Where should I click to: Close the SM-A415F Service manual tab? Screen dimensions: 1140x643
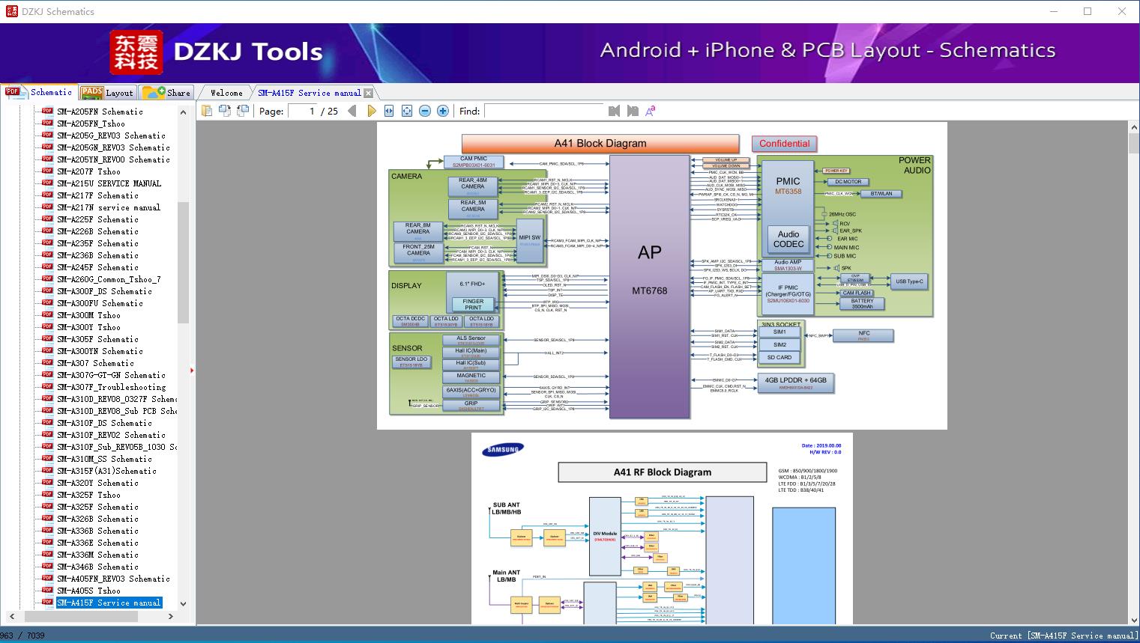pos(368,93)
